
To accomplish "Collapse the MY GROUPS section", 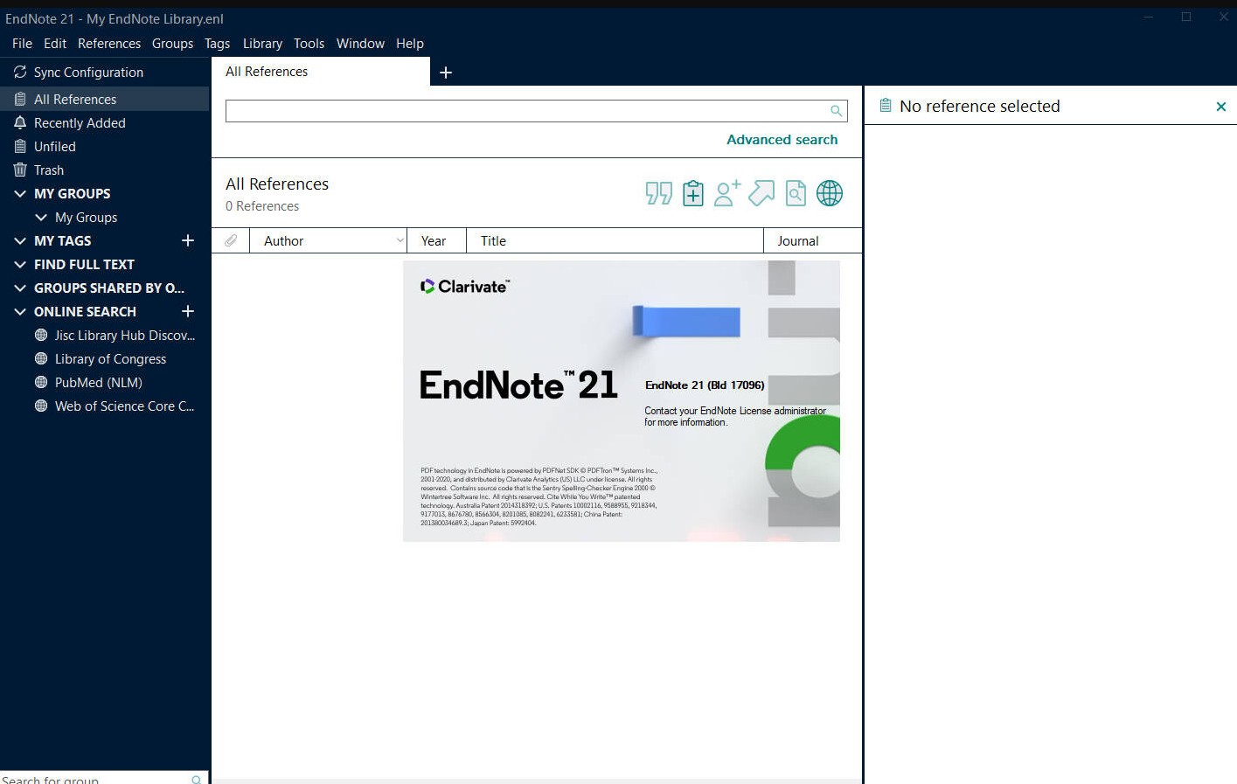I will [x=19, y=193].
